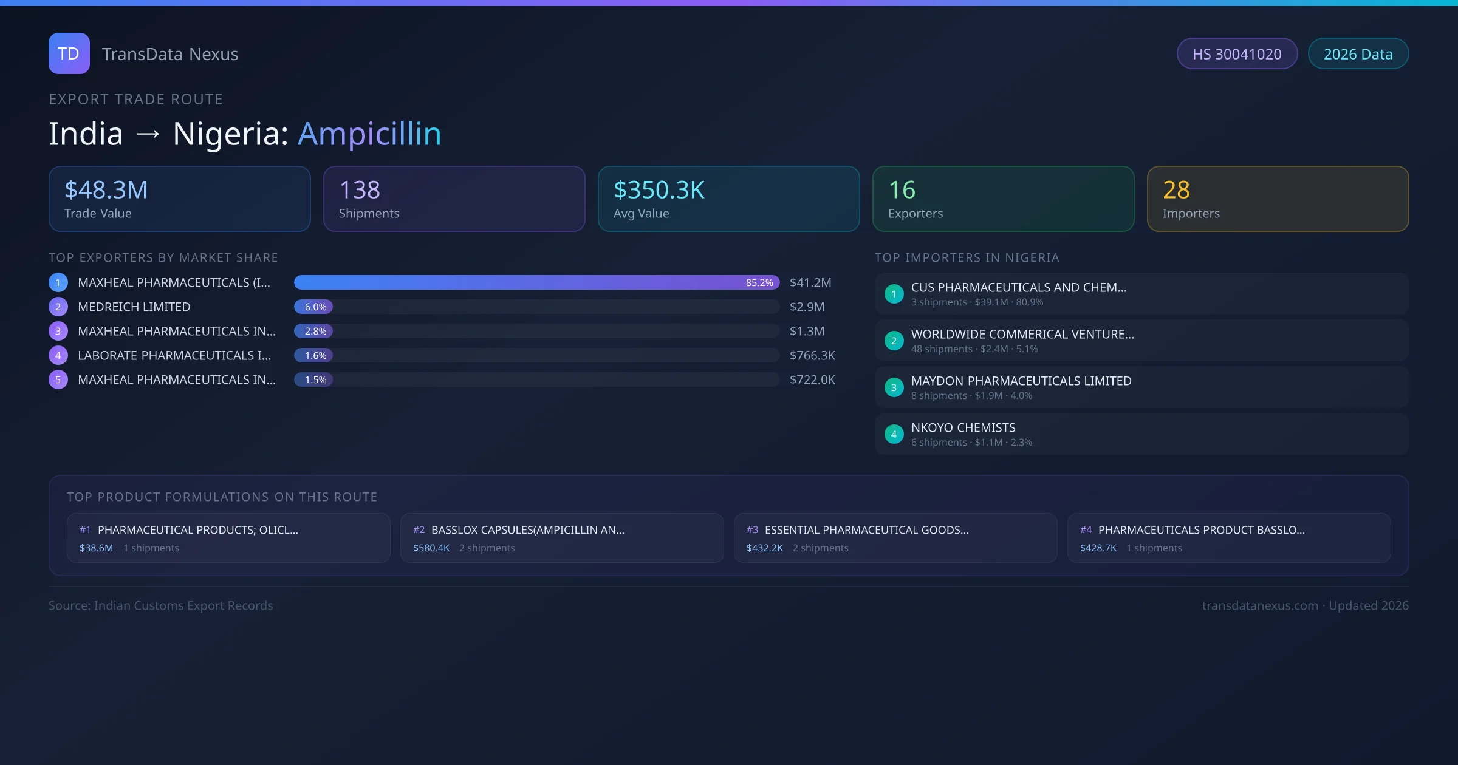
Task: Click the green badge 2 for WORLDWIDE COMMERICAL VENTURE
Action: click(x=894, y=341)
